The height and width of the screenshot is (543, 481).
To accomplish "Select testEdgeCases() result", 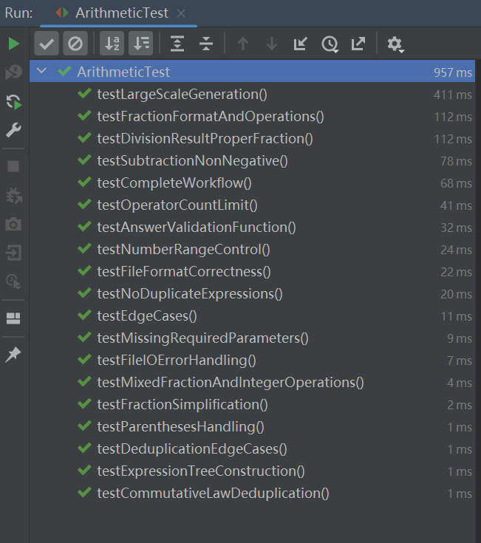I will click(252, 316).
